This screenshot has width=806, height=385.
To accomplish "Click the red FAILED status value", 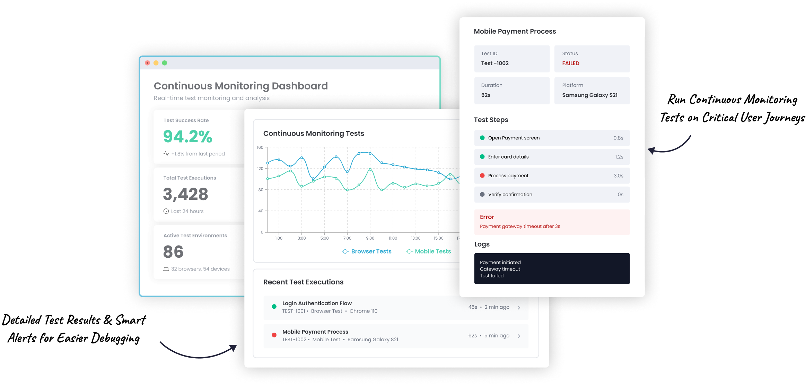I will 570,63.
